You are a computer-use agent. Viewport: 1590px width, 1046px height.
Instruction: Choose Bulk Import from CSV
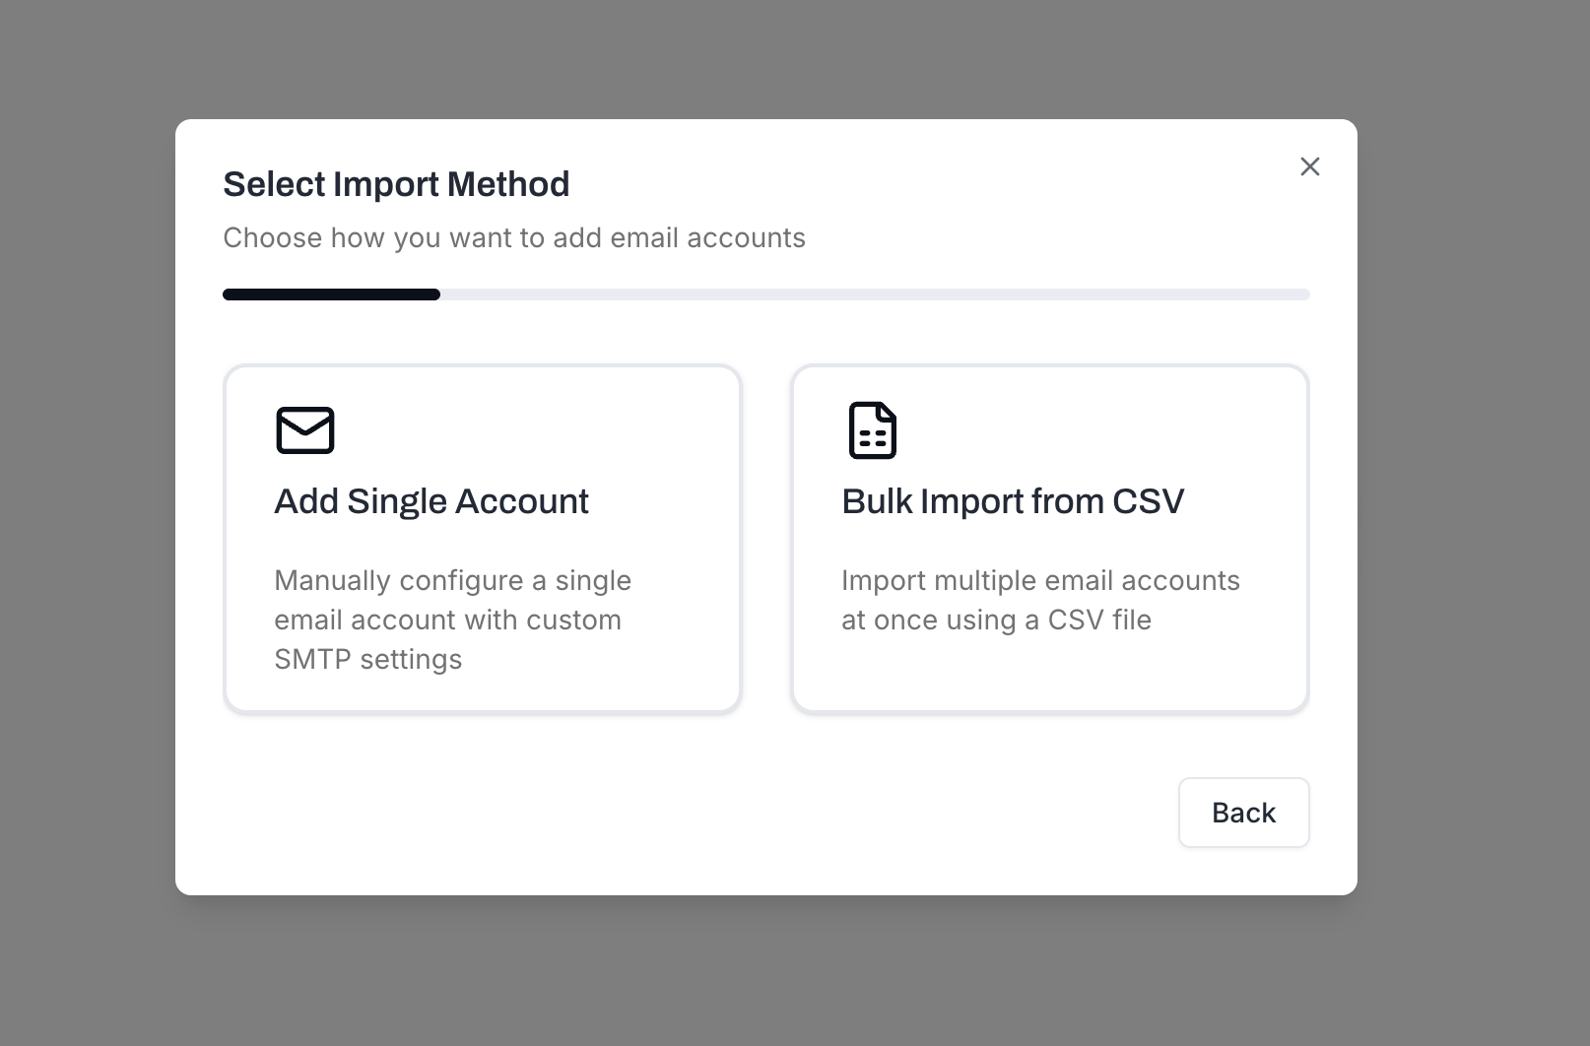[x=1049, y=539]
